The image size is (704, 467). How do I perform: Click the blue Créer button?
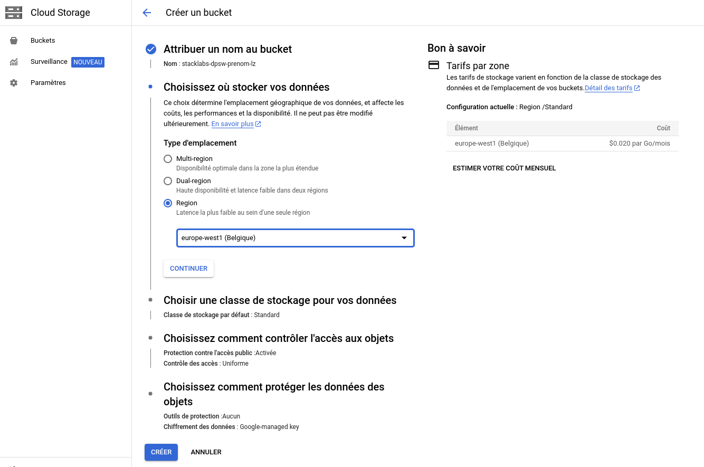(x=161, y=452)
